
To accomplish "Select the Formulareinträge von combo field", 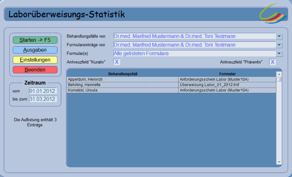I will [x=194, y=45].
